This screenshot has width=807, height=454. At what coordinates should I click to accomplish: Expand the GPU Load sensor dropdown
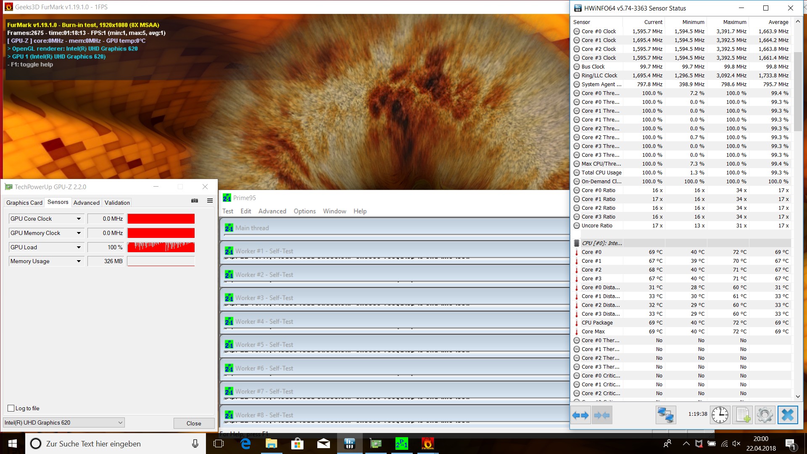coord(79,247)
